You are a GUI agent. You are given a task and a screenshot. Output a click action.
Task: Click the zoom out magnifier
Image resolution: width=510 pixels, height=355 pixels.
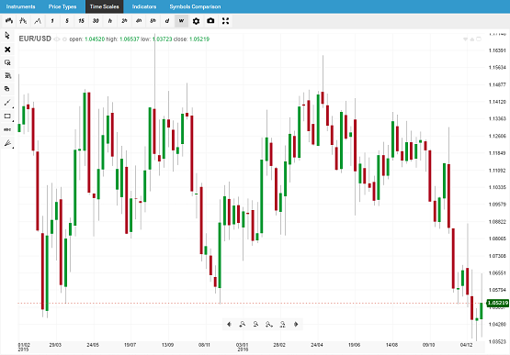point(255,324)
